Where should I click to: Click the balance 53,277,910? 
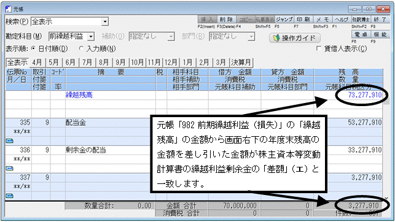365,123
